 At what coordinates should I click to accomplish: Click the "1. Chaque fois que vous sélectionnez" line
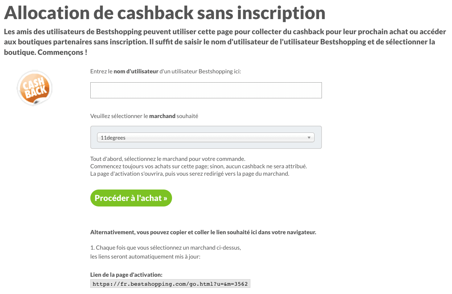[x=165, y=248]
